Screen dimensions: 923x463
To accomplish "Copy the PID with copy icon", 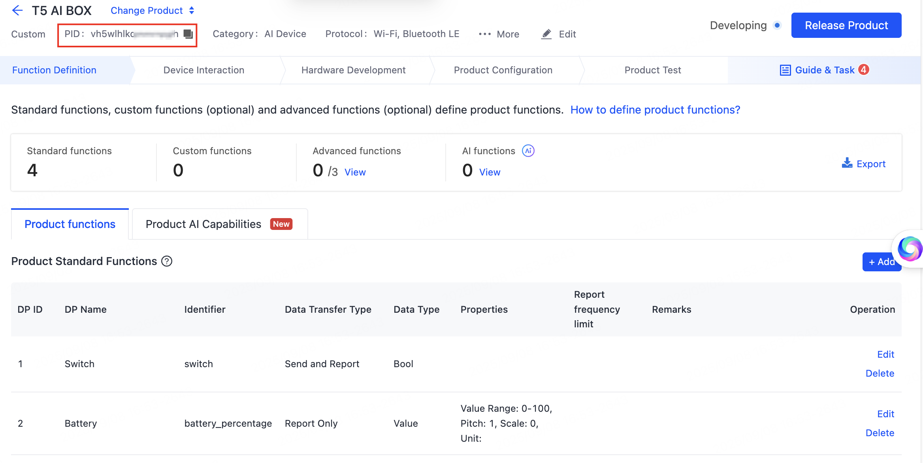I will [x=188, y=34].
